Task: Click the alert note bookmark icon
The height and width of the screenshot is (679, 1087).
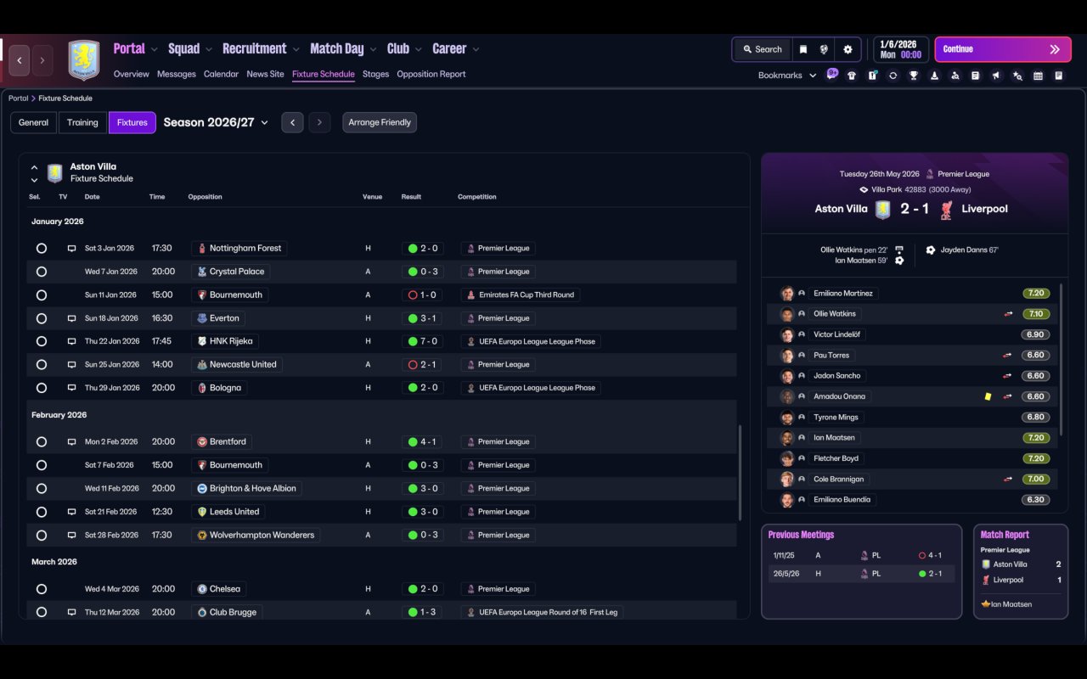Action: point(872,76)
